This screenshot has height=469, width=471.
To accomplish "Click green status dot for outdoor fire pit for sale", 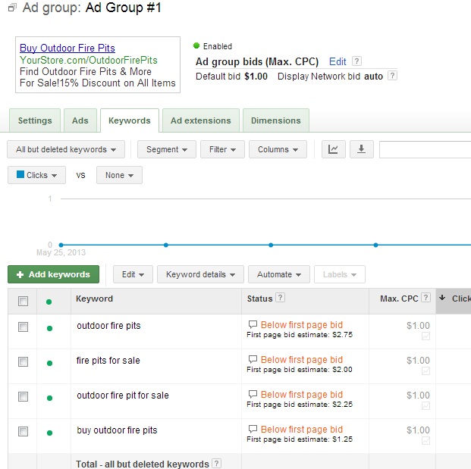I will 49,399.
